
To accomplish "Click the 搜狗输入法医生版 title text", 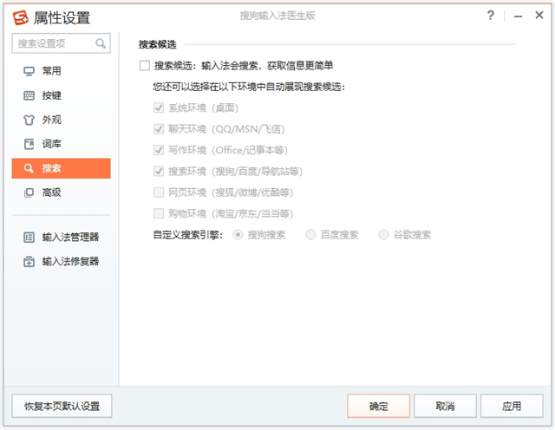I will (277, 16).
